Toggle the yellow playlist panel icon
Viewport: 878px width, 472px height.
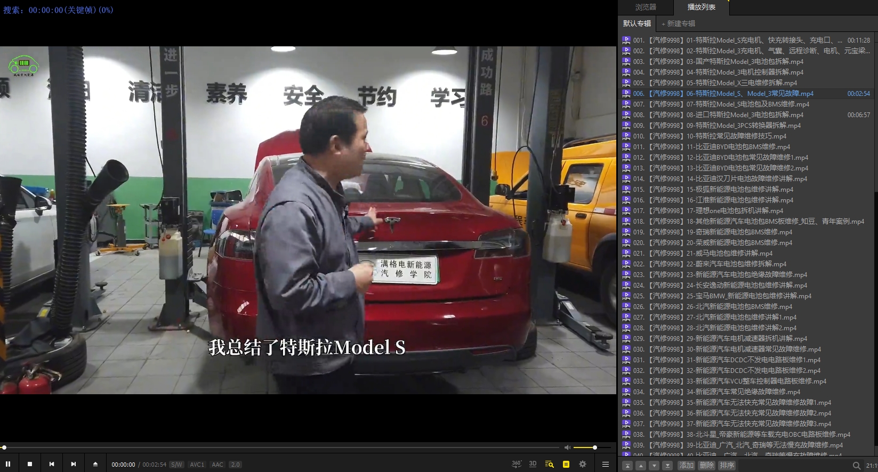click(x=566, y=464)
